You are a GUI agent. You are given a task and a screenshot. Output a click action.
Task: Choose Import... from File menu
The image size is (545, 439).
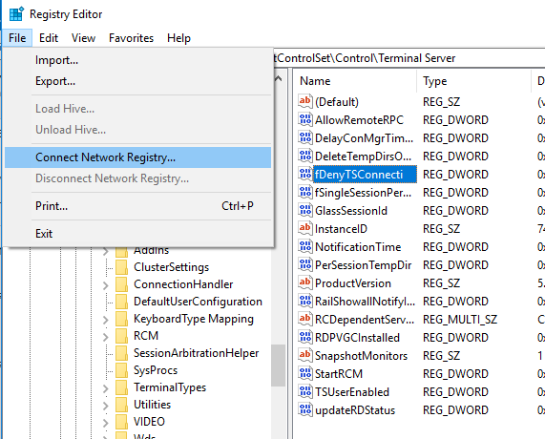click(x=138, y=60)
